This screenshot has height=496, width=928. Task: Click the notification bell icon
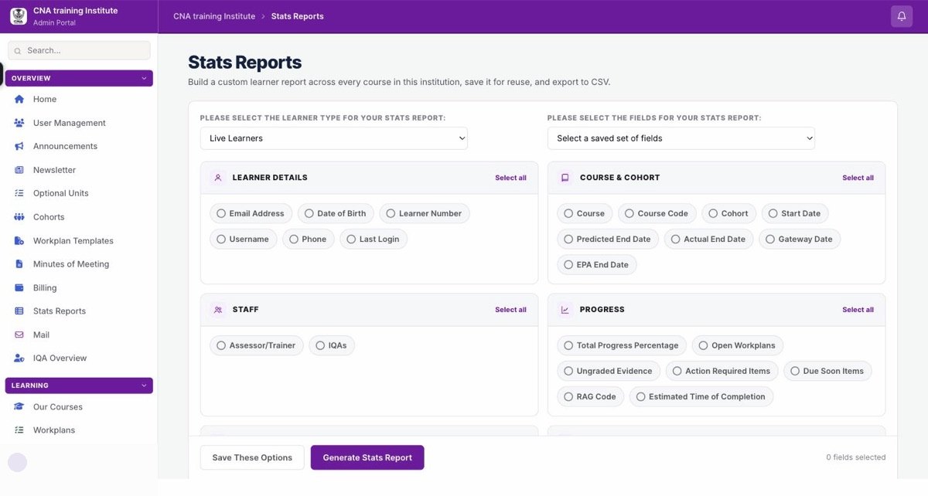[x=902, y=16]
